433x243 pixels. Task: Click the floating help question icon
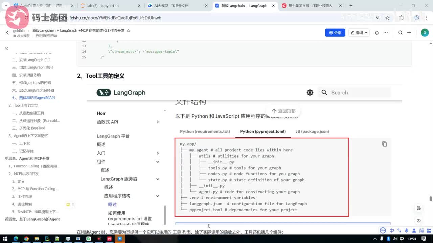pyautogui.click(x=419, y=220)
